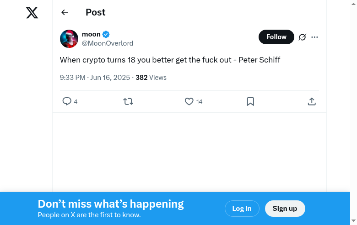The image size is (357, 225).
Task: Open moon's profile avatar
Action: 69,39
